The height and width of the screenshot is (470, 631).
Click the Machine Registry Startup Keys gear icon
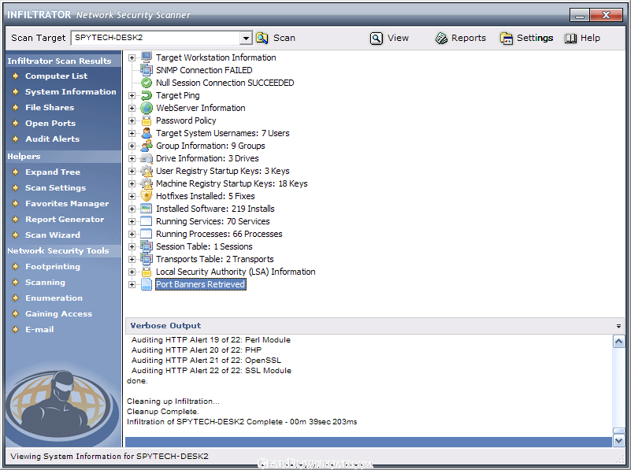pyautogui.click(x=147, y=183)
